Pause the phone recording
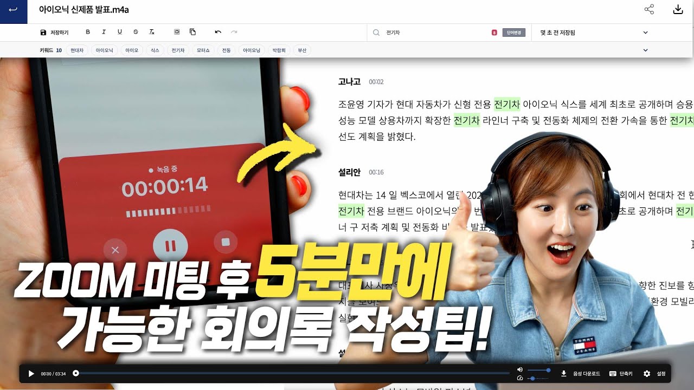Screen dimensions: 694x390 (170, 246)
